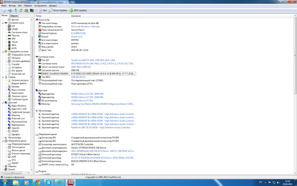
Task: Switch to the Меню tab in left panel
Action: pyautogui.click(x=4, y=15)
